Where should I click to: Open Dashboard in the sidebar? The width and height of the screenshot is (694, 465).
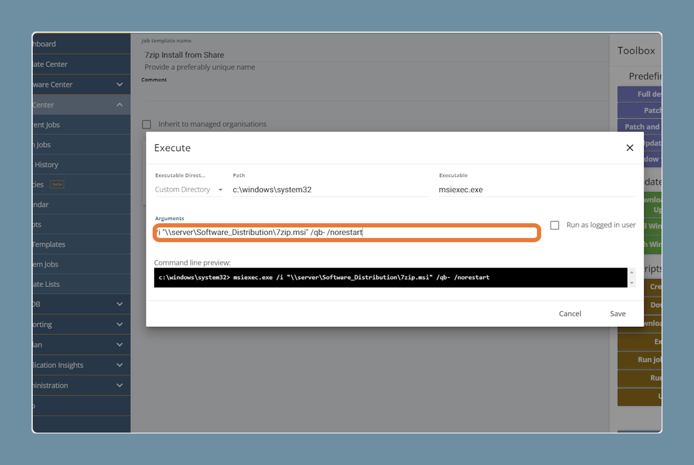click(x=81, y=44)
